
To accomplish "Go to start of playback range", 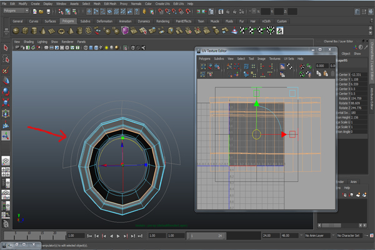I will [89, 236].
